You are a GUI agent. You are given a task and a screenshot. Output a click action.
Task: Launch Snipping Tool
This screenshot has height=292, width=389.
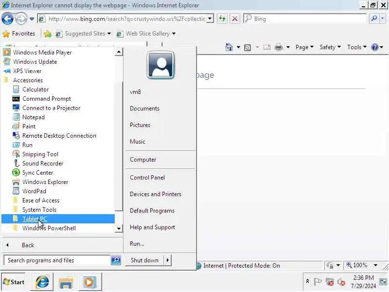coord(40,154)
